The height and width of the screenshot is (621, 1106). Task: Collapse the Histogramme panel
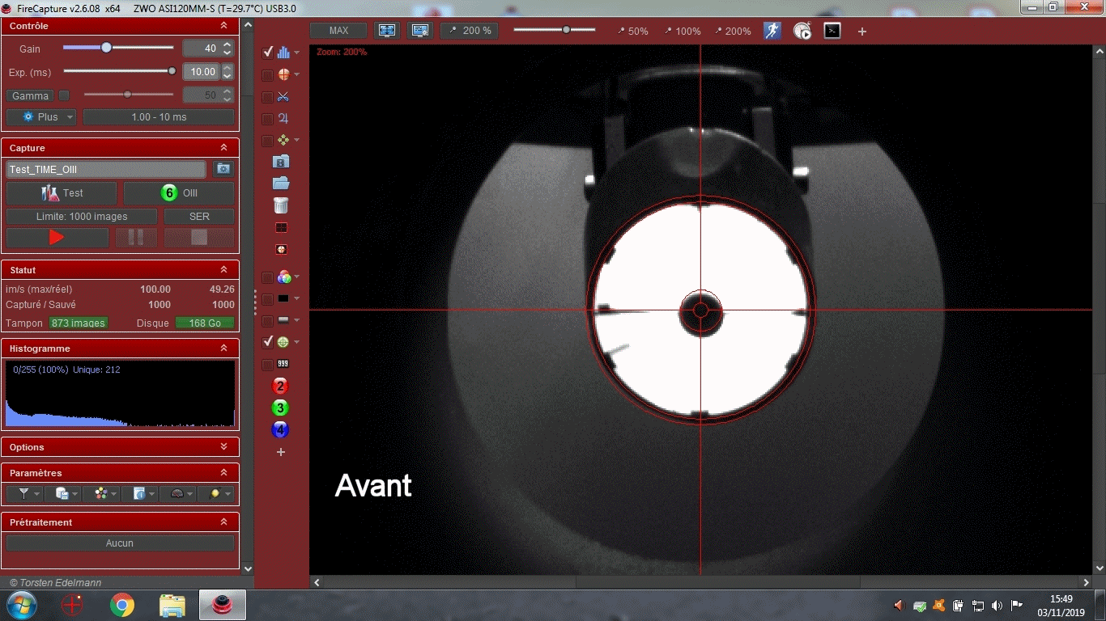[223, 349]
